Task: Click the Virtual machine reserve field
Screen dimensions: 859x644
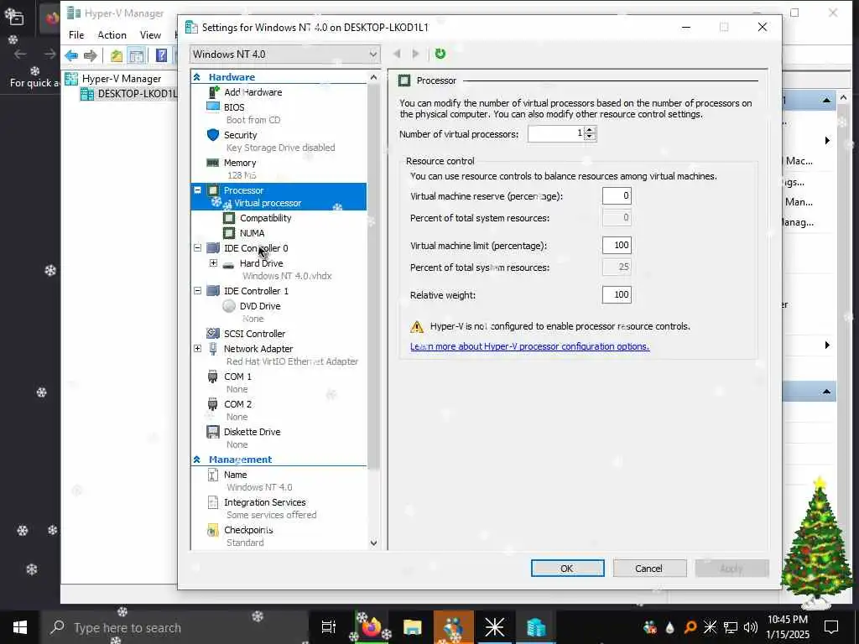Action: [617, 196]
